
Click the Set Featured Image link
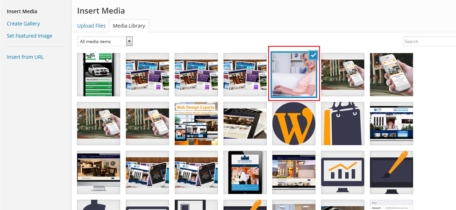29,36
